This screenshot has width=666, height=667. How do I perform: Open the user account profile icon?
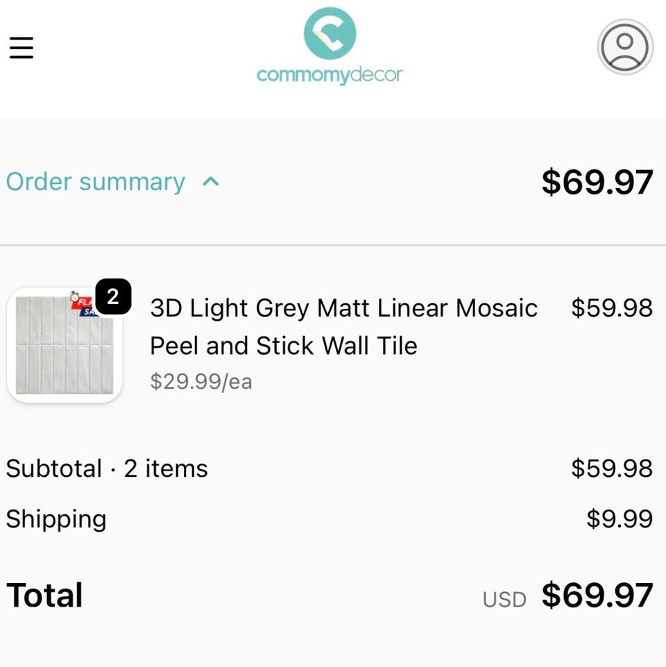pos(624,47)
